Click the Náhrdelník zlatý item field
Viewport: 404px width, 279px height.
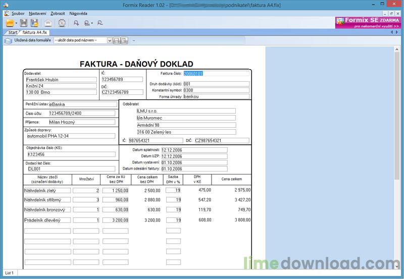(x=47, y=191)
